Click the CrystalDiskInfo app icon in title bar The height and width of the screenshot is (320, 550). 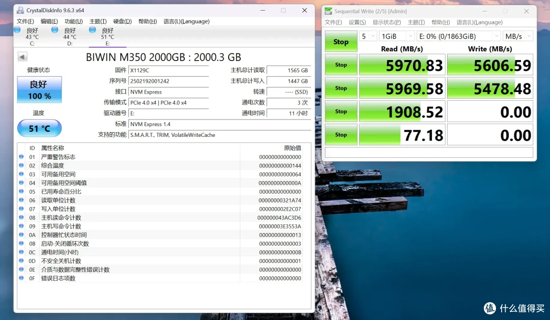point(20,10)
